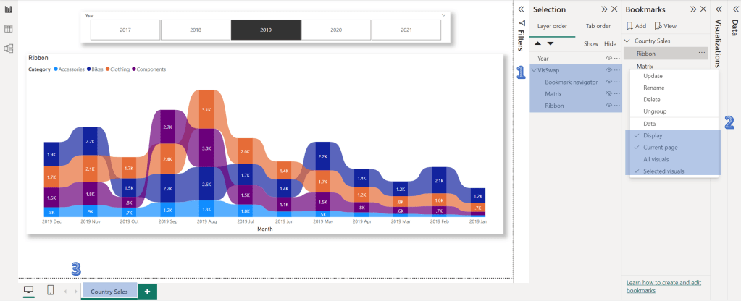Switch to Table view in sidebar
This screenshot has width=741, height=301.
click(x=9, y=29)
